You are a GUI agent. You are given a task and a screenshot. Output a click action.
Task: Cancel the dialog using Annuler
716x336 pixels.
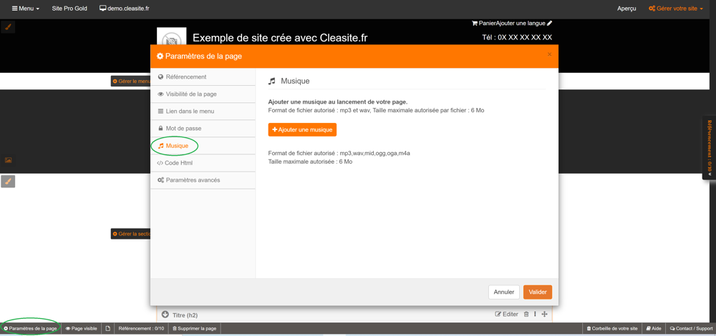pyautogui.click(x=503, y=292)
